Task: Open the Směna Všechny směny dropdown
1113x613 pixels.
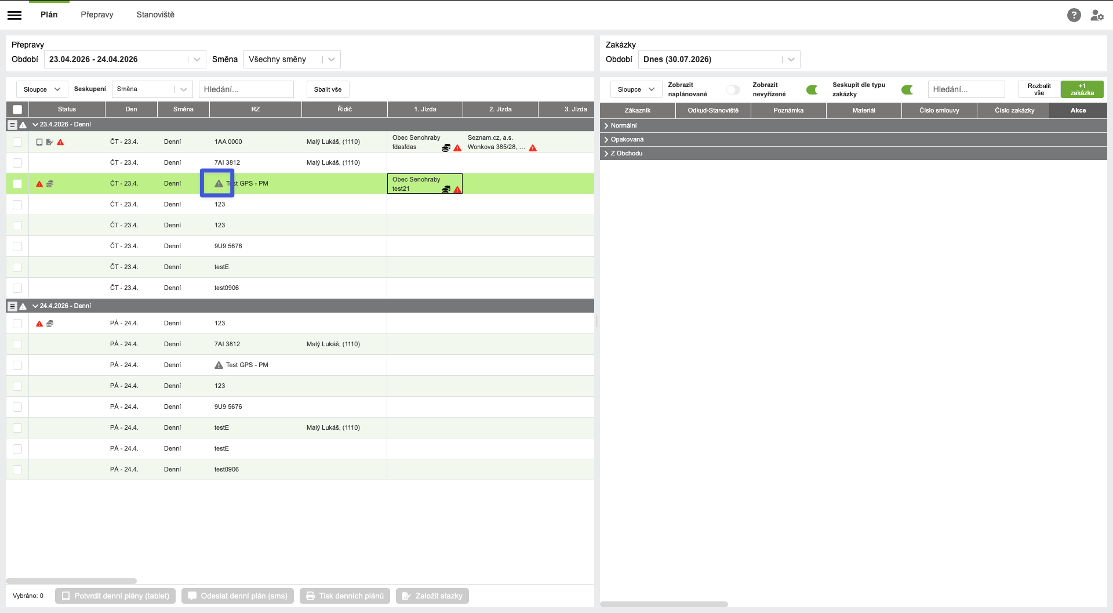Action: pyautogui.click(x=292, y=59)
